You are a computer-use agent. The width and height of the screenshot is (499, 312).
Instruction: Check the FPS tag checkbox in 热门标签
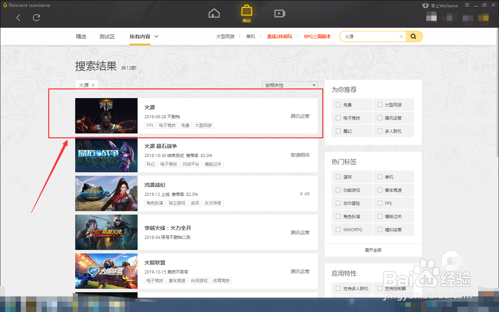[x=380, y=203]
